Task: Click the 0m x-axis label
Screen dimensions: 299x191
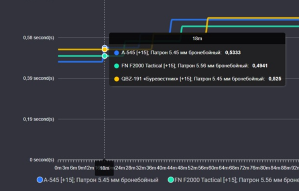Action: pos(58,168)
